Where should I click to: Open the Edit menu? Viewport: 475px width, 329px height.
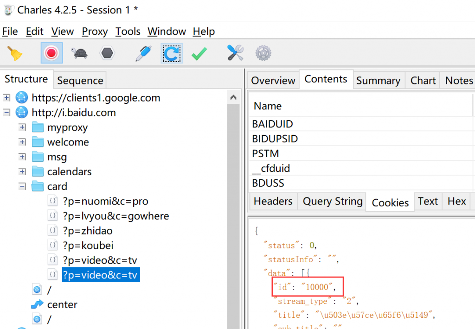point(34,32)
